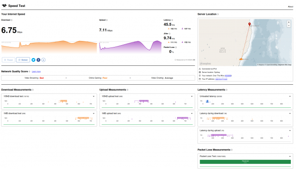Show the Latency info tooltip icon
Image resolution: width=296 pixels, height=169 pixels.
172,20
